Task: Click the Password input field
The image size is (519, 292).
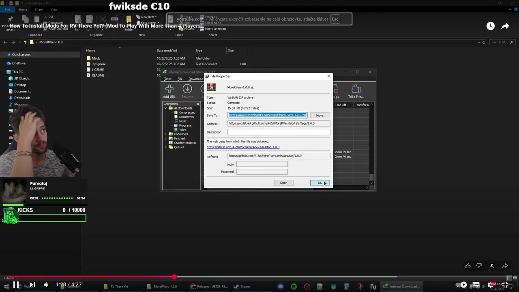Action: pos(262,172)
